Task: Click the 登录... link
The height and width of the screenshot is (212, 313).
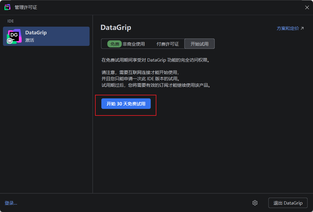Action: (11, 203)
